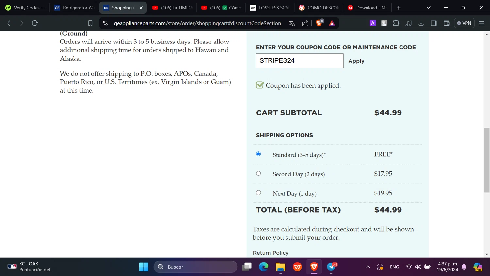Open the media playlist music icon
The width and height of the screenshot is (490, 276).
[x=409, y=23]
